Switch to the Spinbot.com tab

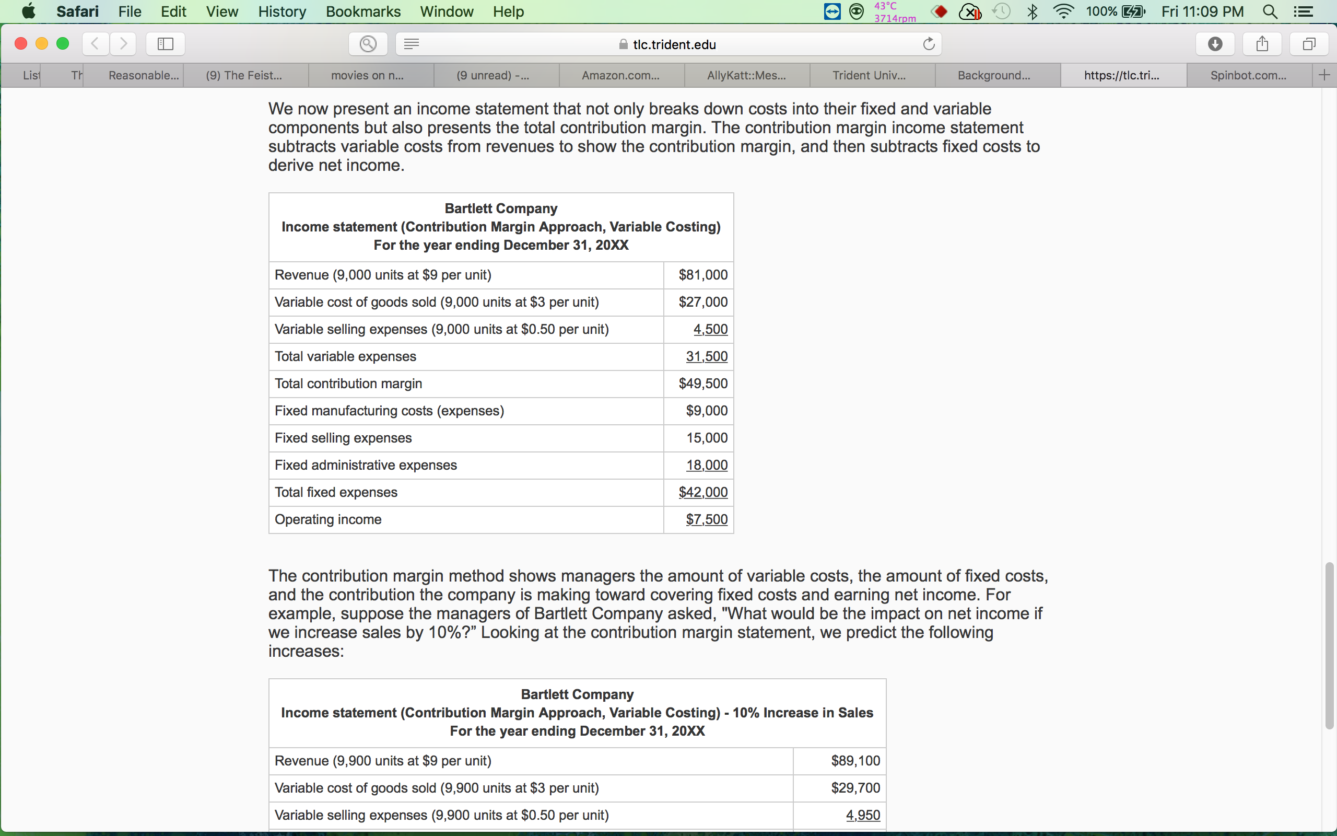point(1249,75)
